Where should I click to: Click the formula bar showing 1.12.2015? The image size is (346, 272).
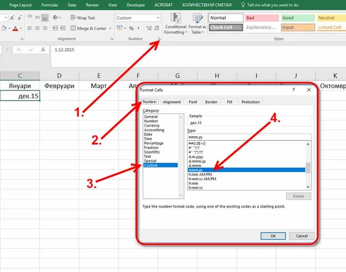(198, 56)
